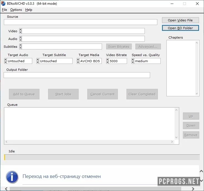Image resolution: width=204 pixels, height=191 pixels.
Task: Click the Start Jobs button
Action: pos(63,94)
